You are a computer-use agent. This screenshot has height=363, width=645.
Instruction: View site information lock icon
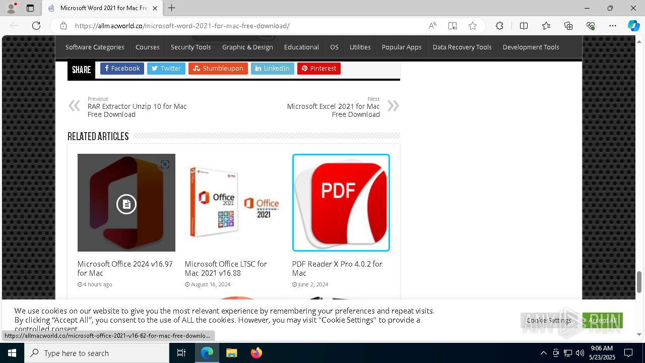coord(63,26)
